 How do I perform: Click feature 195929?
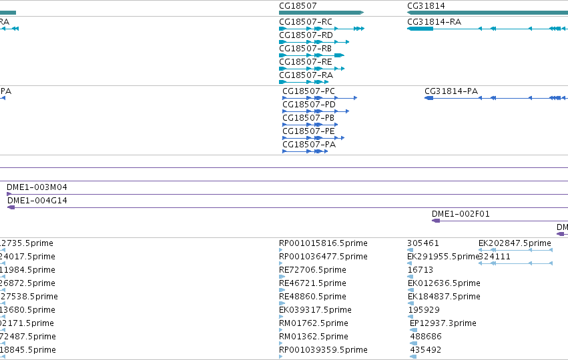pos(424,311)
